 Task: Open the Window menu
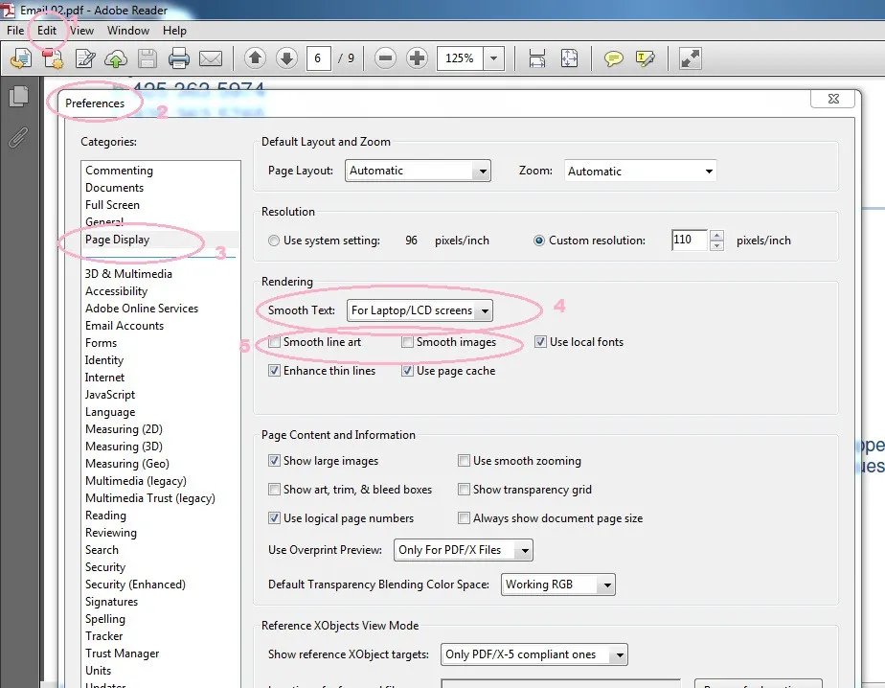tap(127, 30)
